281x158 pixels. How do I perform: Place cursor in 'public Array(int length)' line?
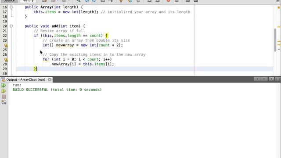(54, 7)
